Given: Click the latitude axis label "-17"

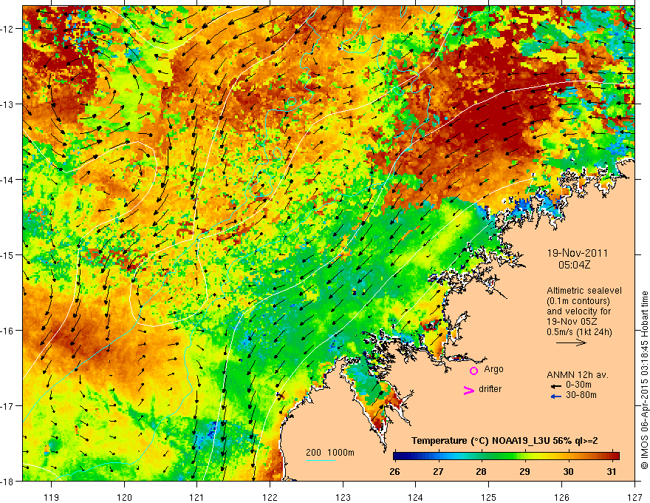Looking at the screenshot, I should click(7, 406).
